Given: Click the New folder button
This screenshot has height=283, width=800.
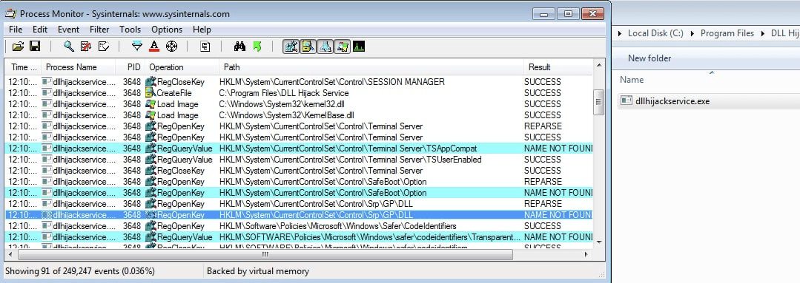Looking at the screenshot, I should coord(649,58).
